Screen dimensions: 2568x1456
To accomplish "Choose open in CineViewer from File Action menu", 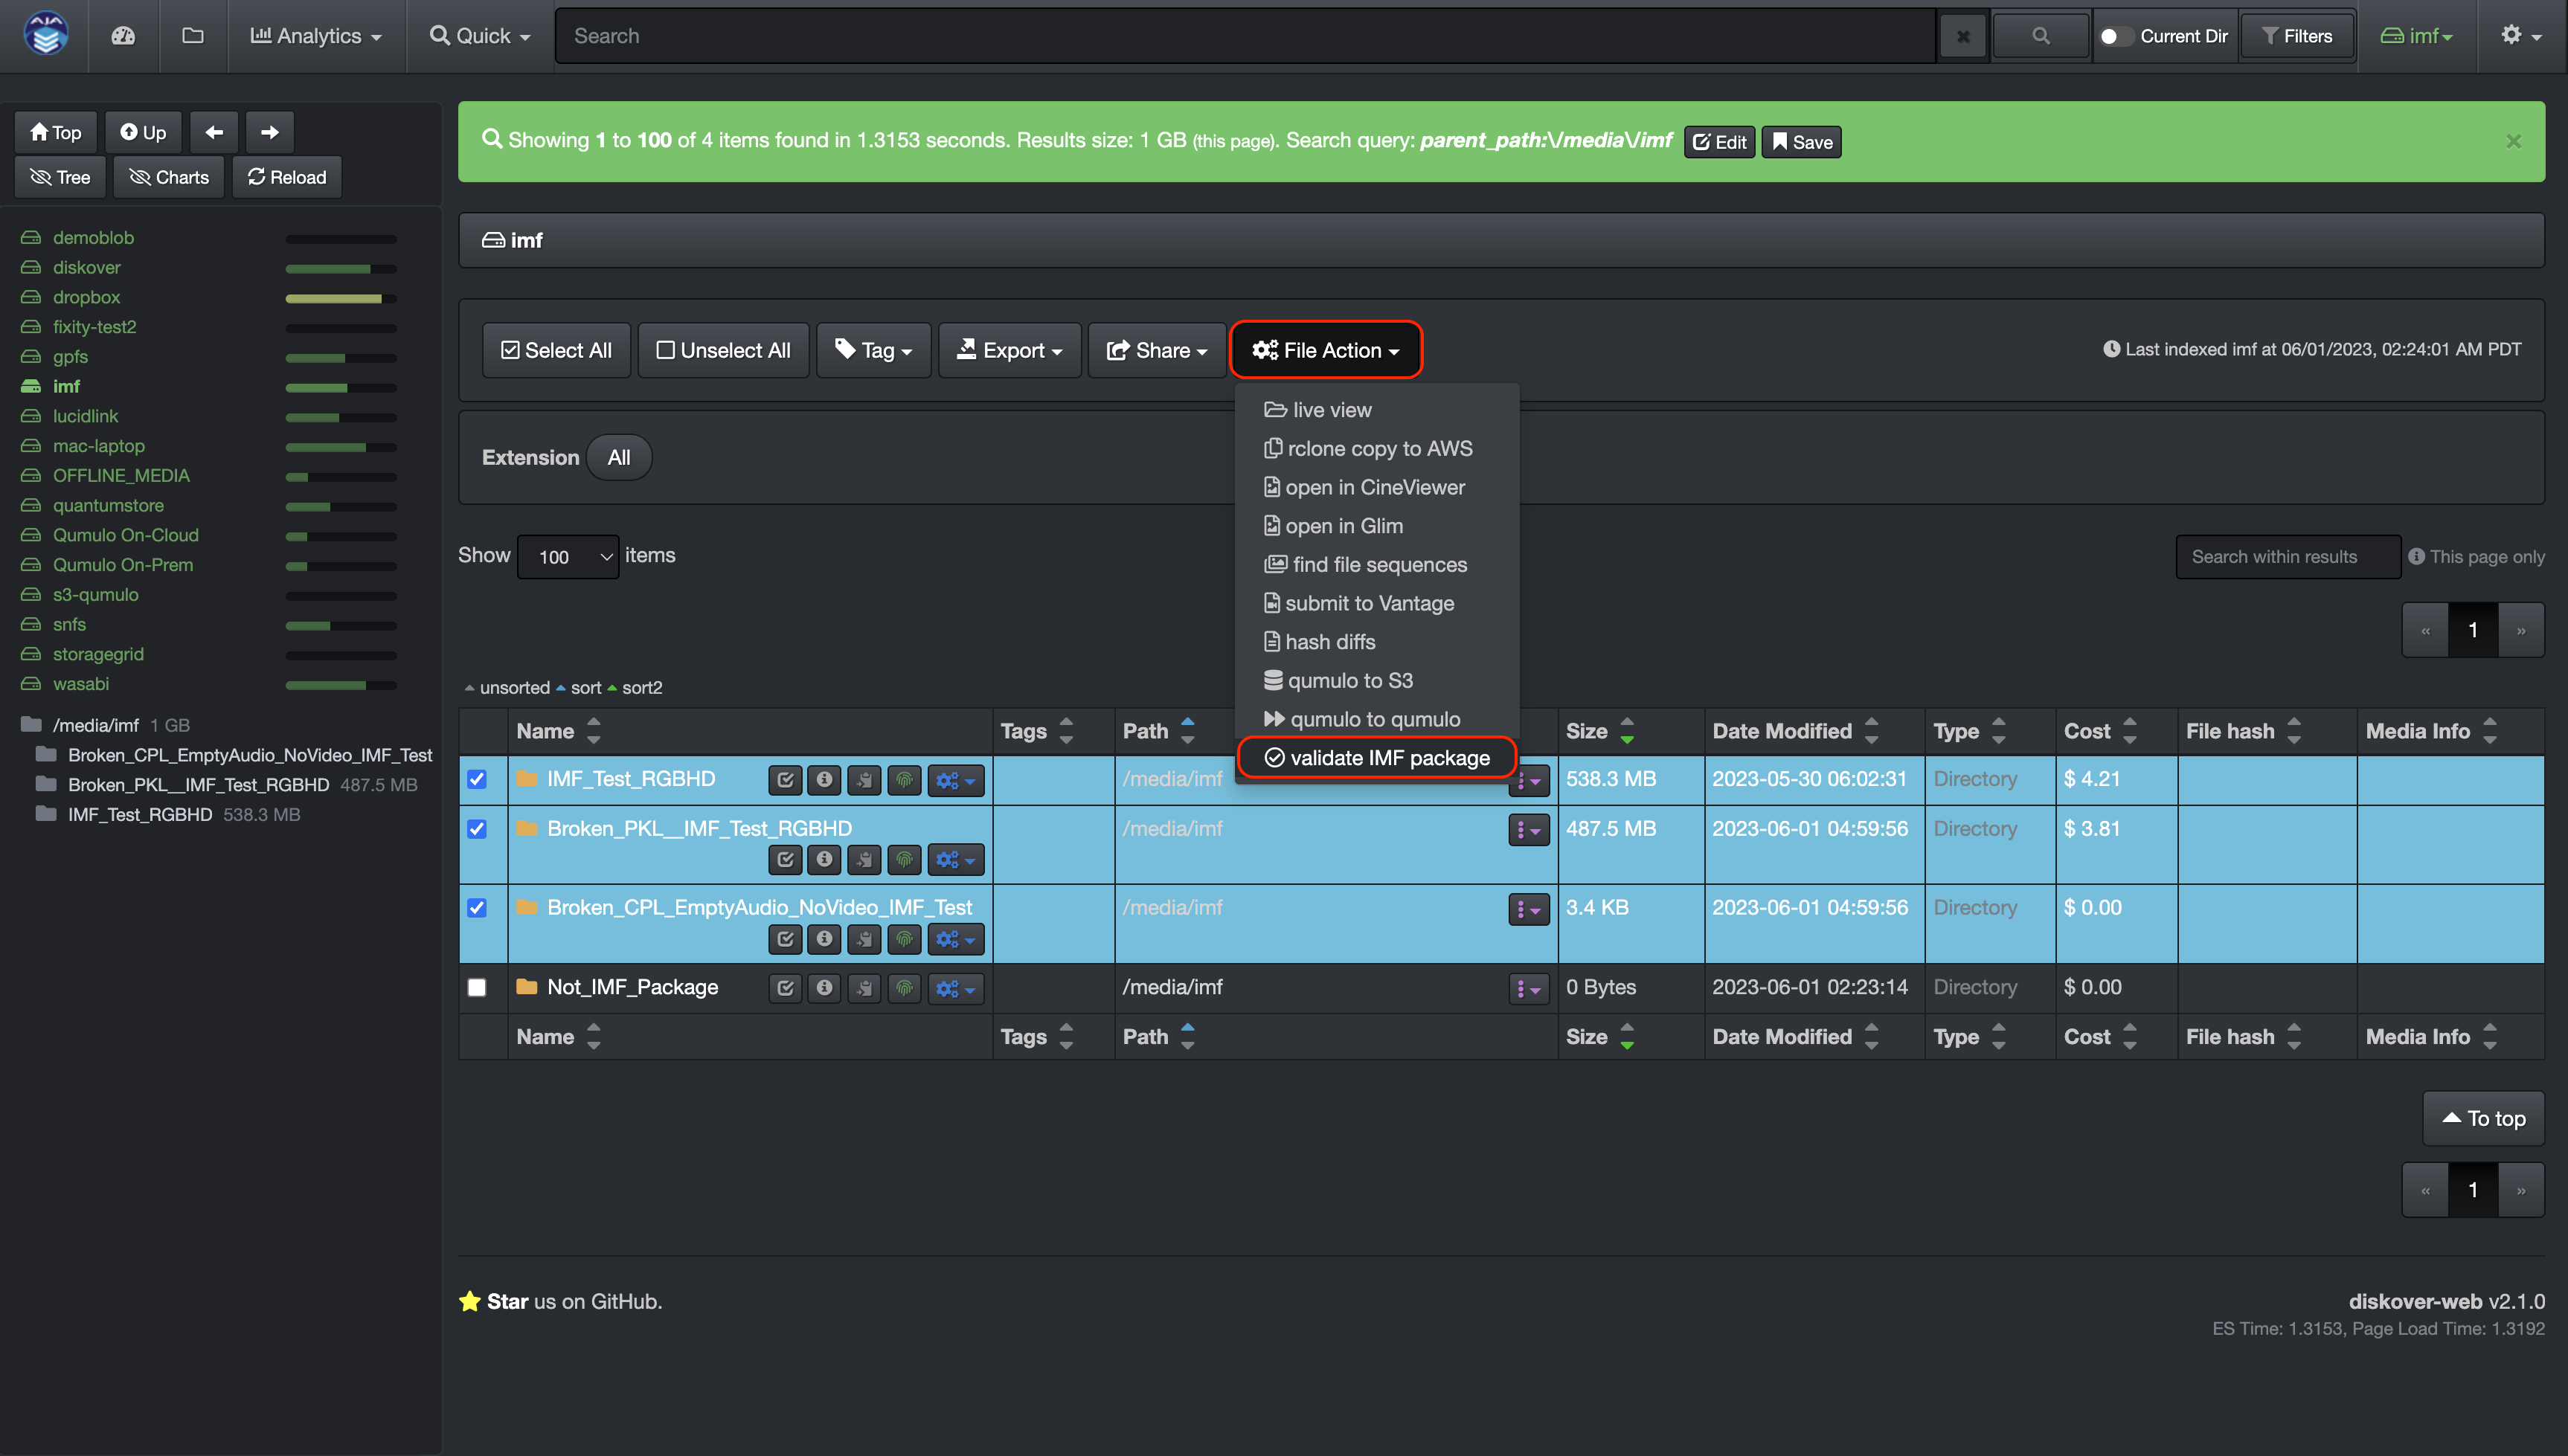I will pos(1373,487).
